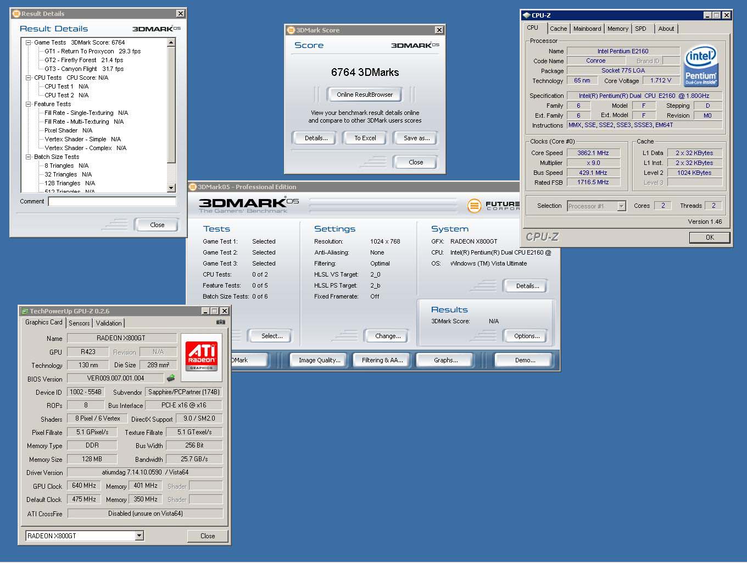
Task: Click the Comment input field
Action: [112, 202]
